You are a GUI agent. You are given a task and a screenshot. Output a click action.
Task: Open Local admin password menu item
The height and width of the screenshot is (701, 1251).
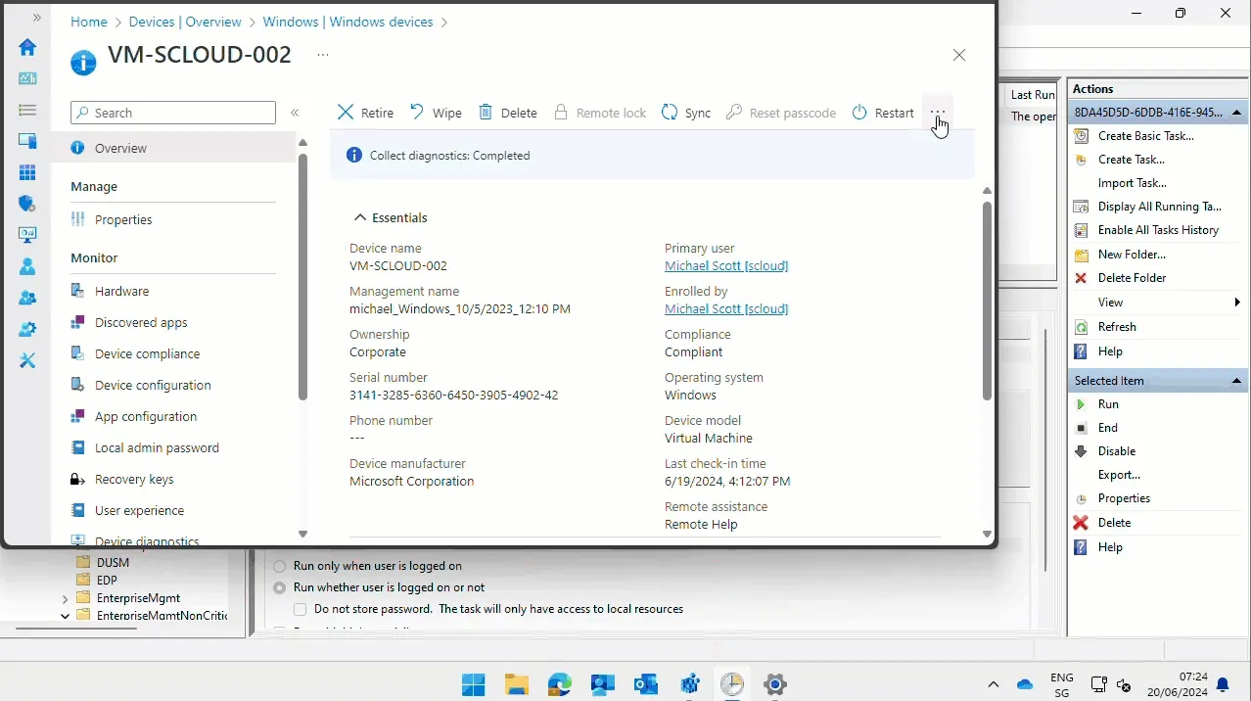tap(157, 447)
